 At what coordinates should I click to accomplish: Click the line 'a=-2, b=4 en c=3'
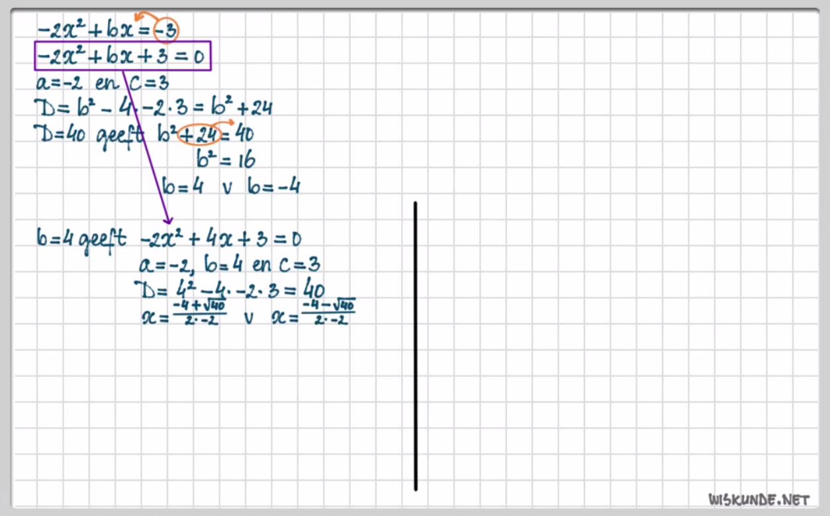pos(230,265)
